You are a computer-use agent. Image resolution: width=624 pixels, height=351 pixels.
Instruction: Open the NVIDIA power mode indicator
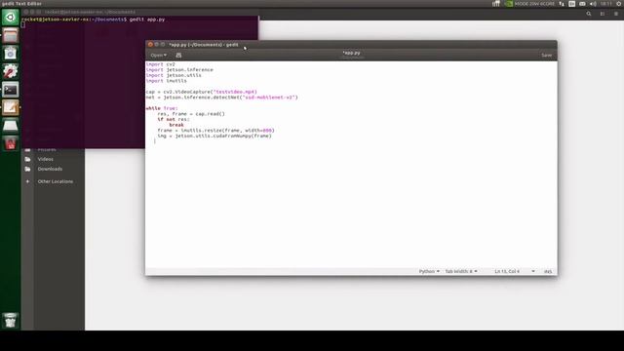click(x=509, y=4)
